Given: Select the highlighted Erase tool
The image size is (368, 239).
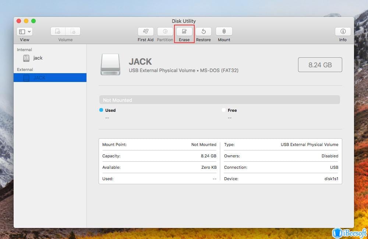Looking at the screenshot, I should [184, 32].
